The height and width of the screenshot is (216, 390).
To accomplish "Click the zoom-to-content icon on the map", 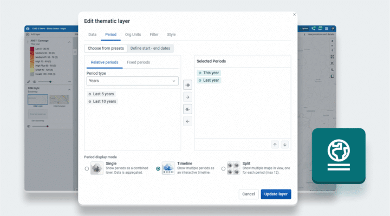I will click(x=332, y=63).
